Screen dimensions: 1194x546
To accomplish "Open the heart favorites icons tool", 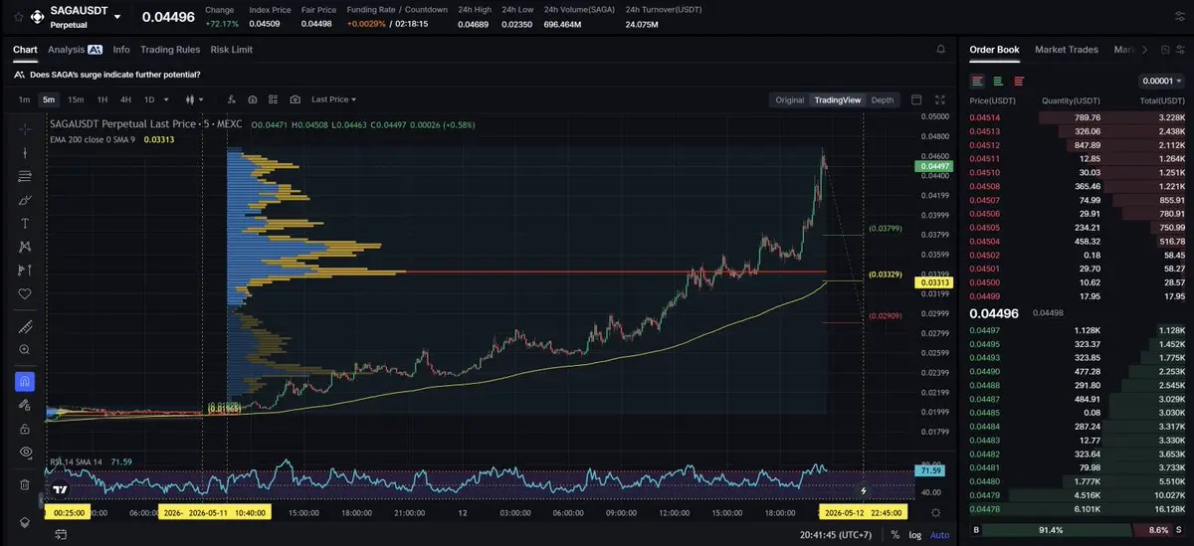I will (25, 293).
